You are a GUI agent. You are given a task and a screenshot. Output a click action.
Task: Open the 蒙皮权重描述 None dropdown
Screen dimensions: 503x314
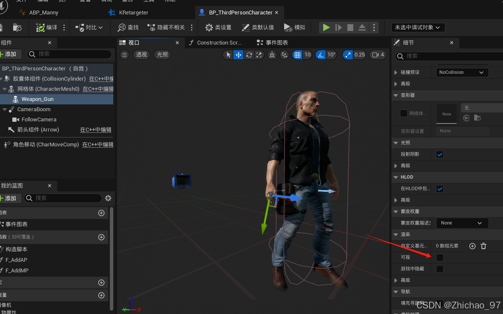462,223
